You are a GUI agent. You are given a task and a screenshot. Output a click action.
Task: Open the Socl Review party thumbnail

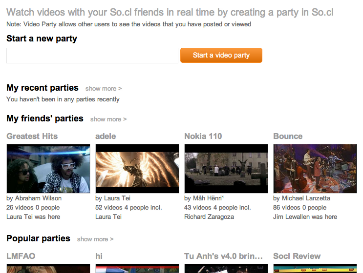(x=315, y=269)
